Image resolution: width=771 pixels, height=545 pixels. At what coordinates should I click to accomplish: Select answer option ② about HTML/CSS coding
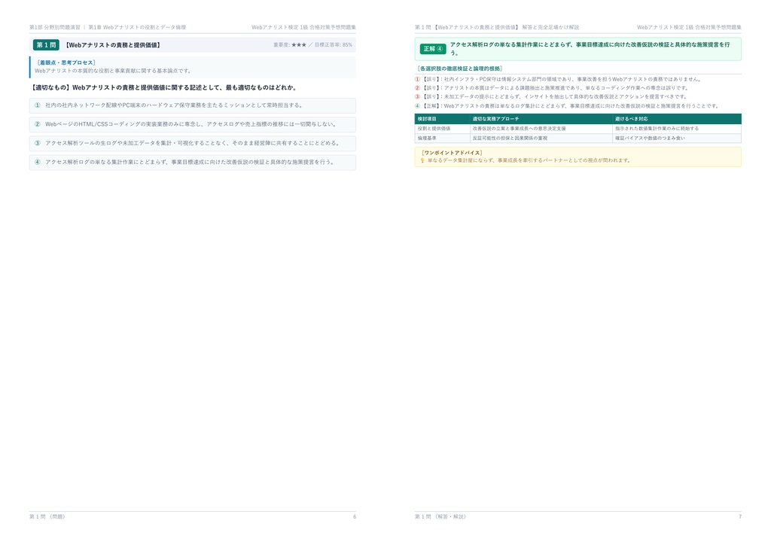click(192, 124)
